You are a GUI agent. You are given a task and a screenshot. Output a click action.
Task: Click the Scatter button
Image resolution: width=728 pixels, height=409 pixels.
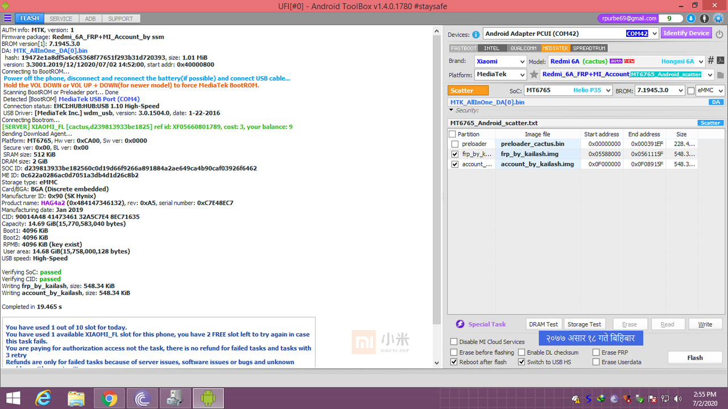(469, 90)
